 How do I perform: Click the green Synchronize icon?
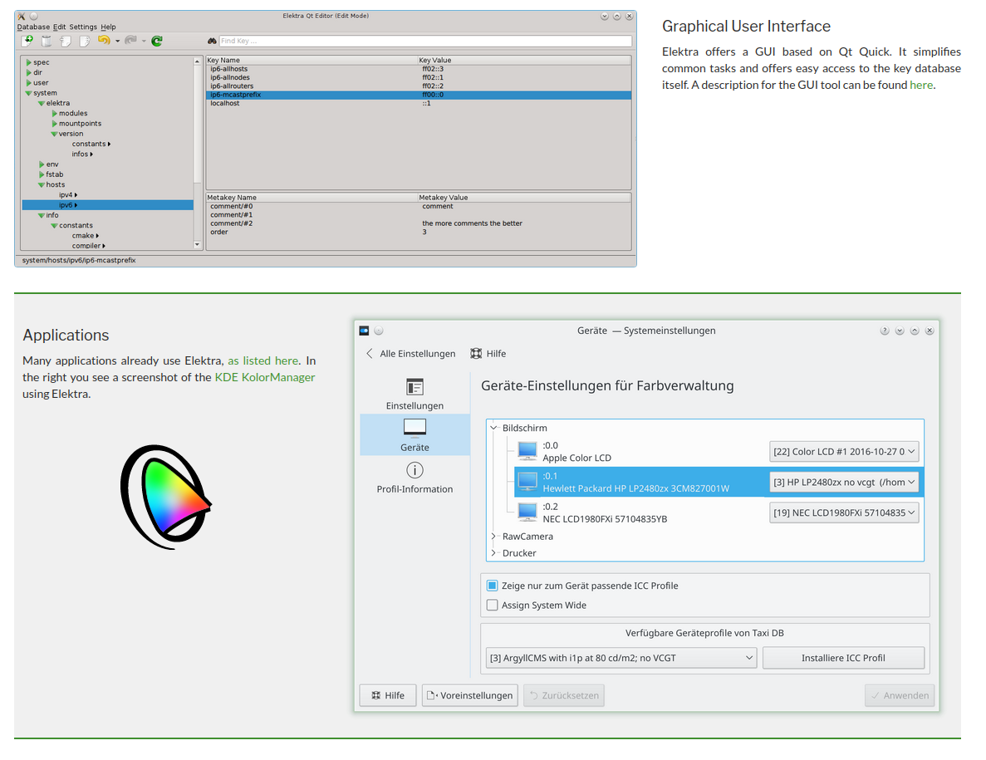click(x=157, y=41)
